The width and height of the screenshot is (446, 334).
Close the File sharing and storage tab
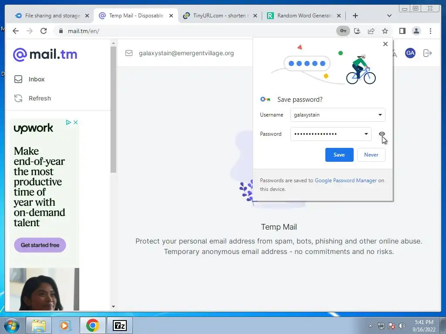pos(87,16)
